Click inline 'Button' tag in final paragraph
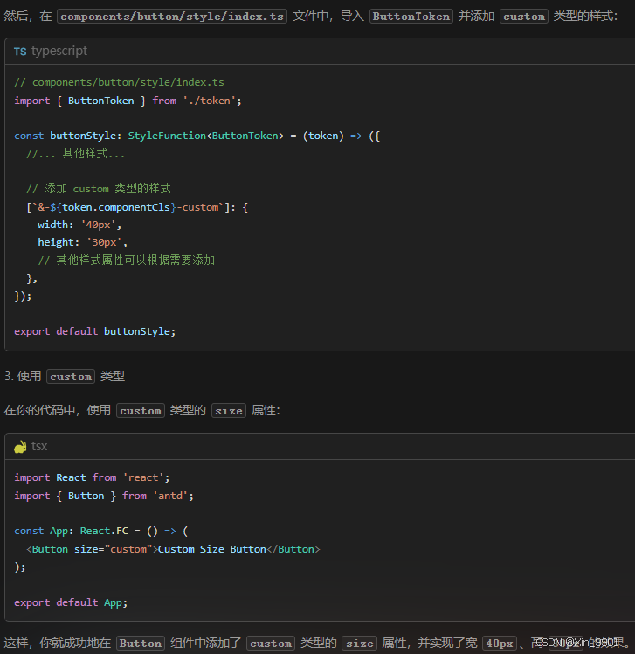 141,643
